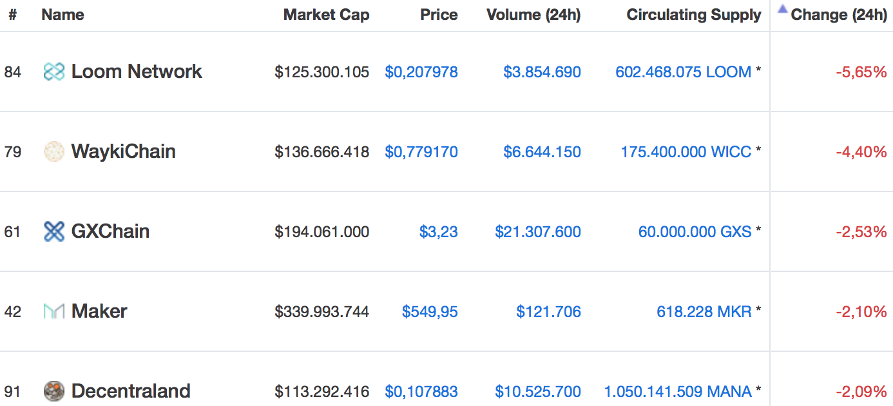Click the GXChain coin logo
The image size is (893, 406).
pyautogui.click(x=54, y=231)
